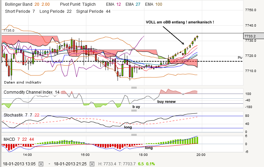The width and height of the screenshot is (264, 167).
Task: Click the end date field 18-01-2013 21:25
Action: coord(70,164)
